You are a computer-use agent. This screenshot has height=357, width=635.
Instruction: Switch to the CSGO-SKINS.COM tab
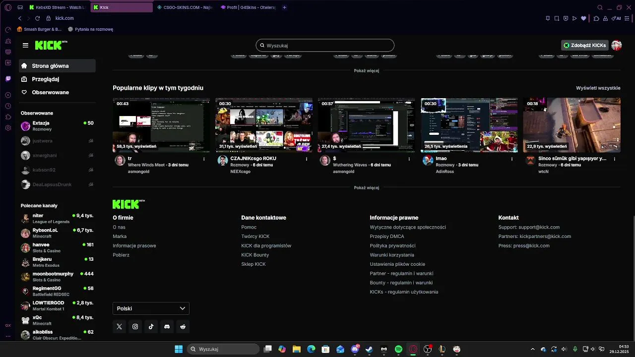click(x=185, y=7)
